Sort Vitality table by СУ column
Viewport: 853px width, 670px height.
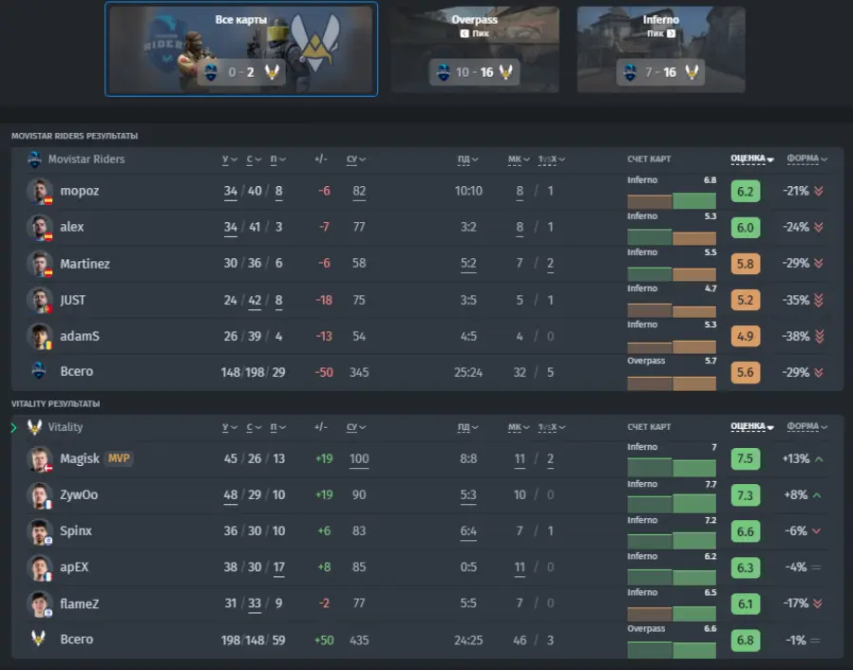pyautogui.click(x=356, y=427)
